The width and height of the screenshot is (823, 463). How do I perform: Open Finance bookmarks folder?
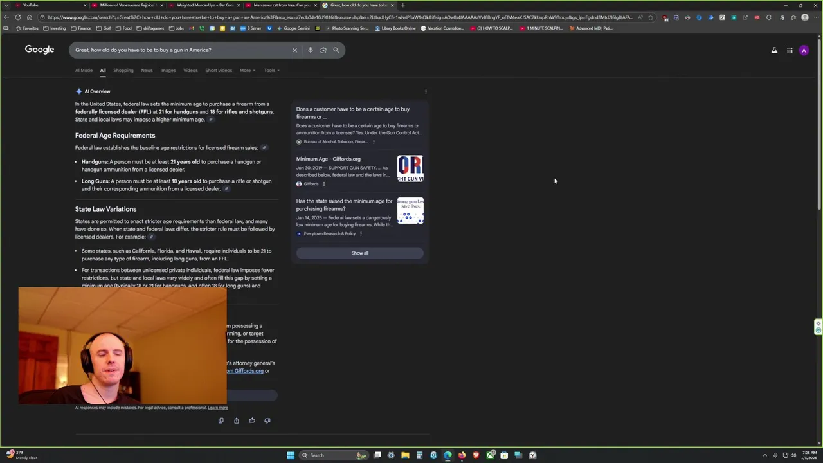[81, 28]
